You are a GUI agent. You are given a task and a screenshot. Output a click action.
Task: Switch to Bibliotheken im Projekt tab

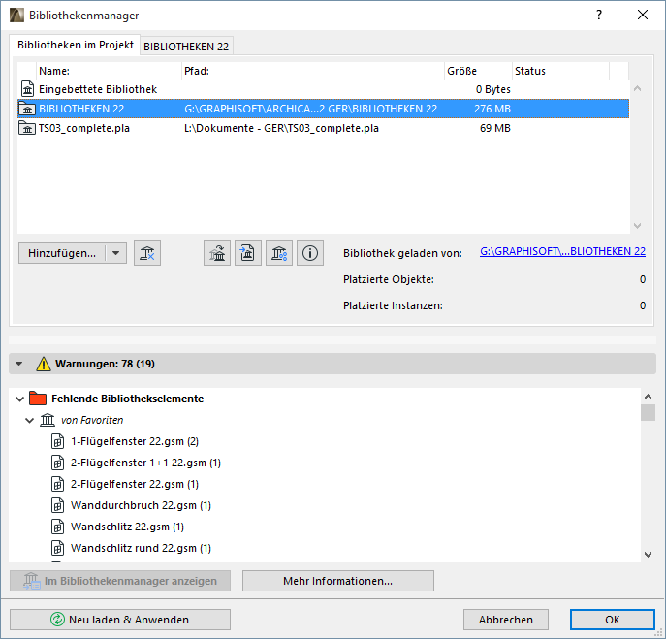76,45
